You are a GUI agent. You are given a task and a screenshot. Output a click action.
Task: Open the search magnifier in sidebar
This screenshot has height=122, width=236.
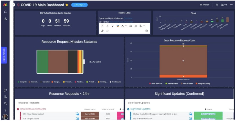point(5,103)
